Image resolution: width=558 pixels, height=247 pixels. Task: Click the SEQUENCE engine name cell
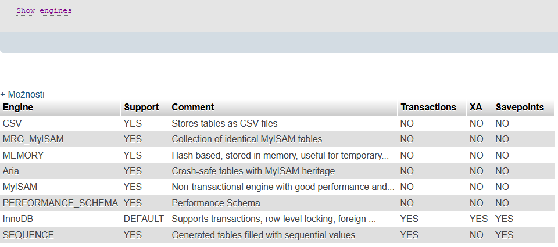click(x=60, y=235)
